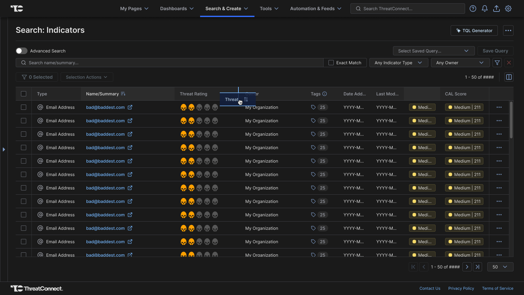Open the Automation & Feeds menu

(x=316, y=9)
